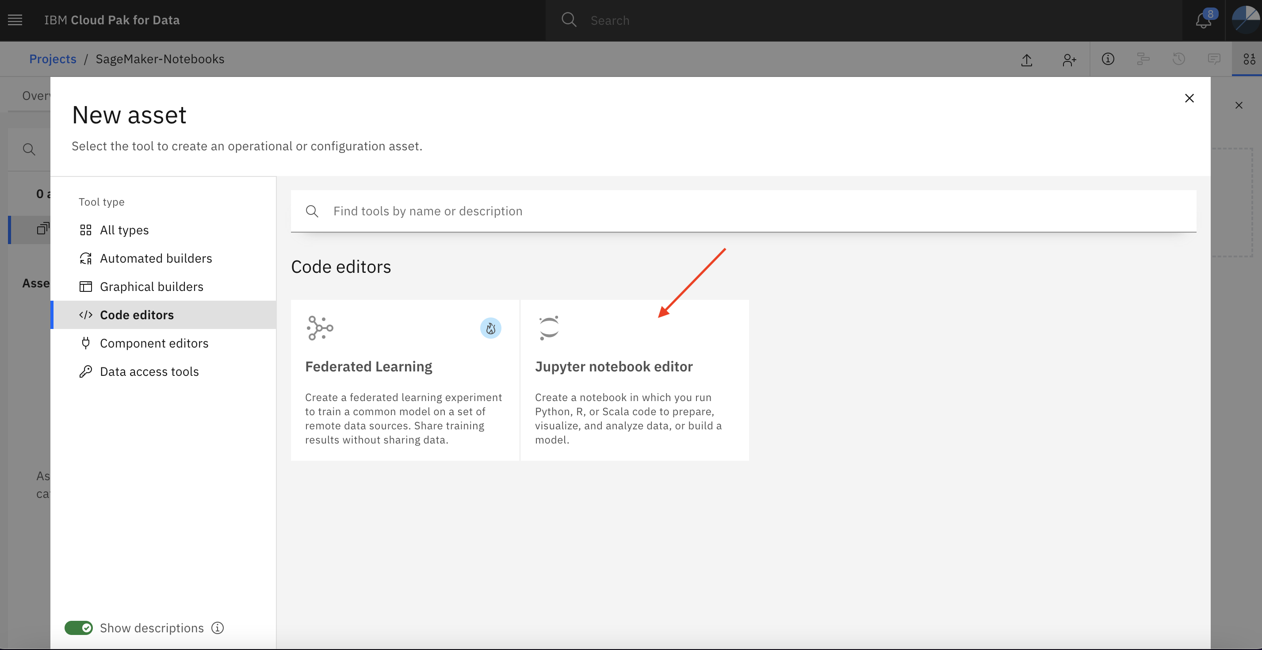Select Component editors tool type
Image resolution: width=1262 pixels, height=650 pixels.
(x=163, y=344)
